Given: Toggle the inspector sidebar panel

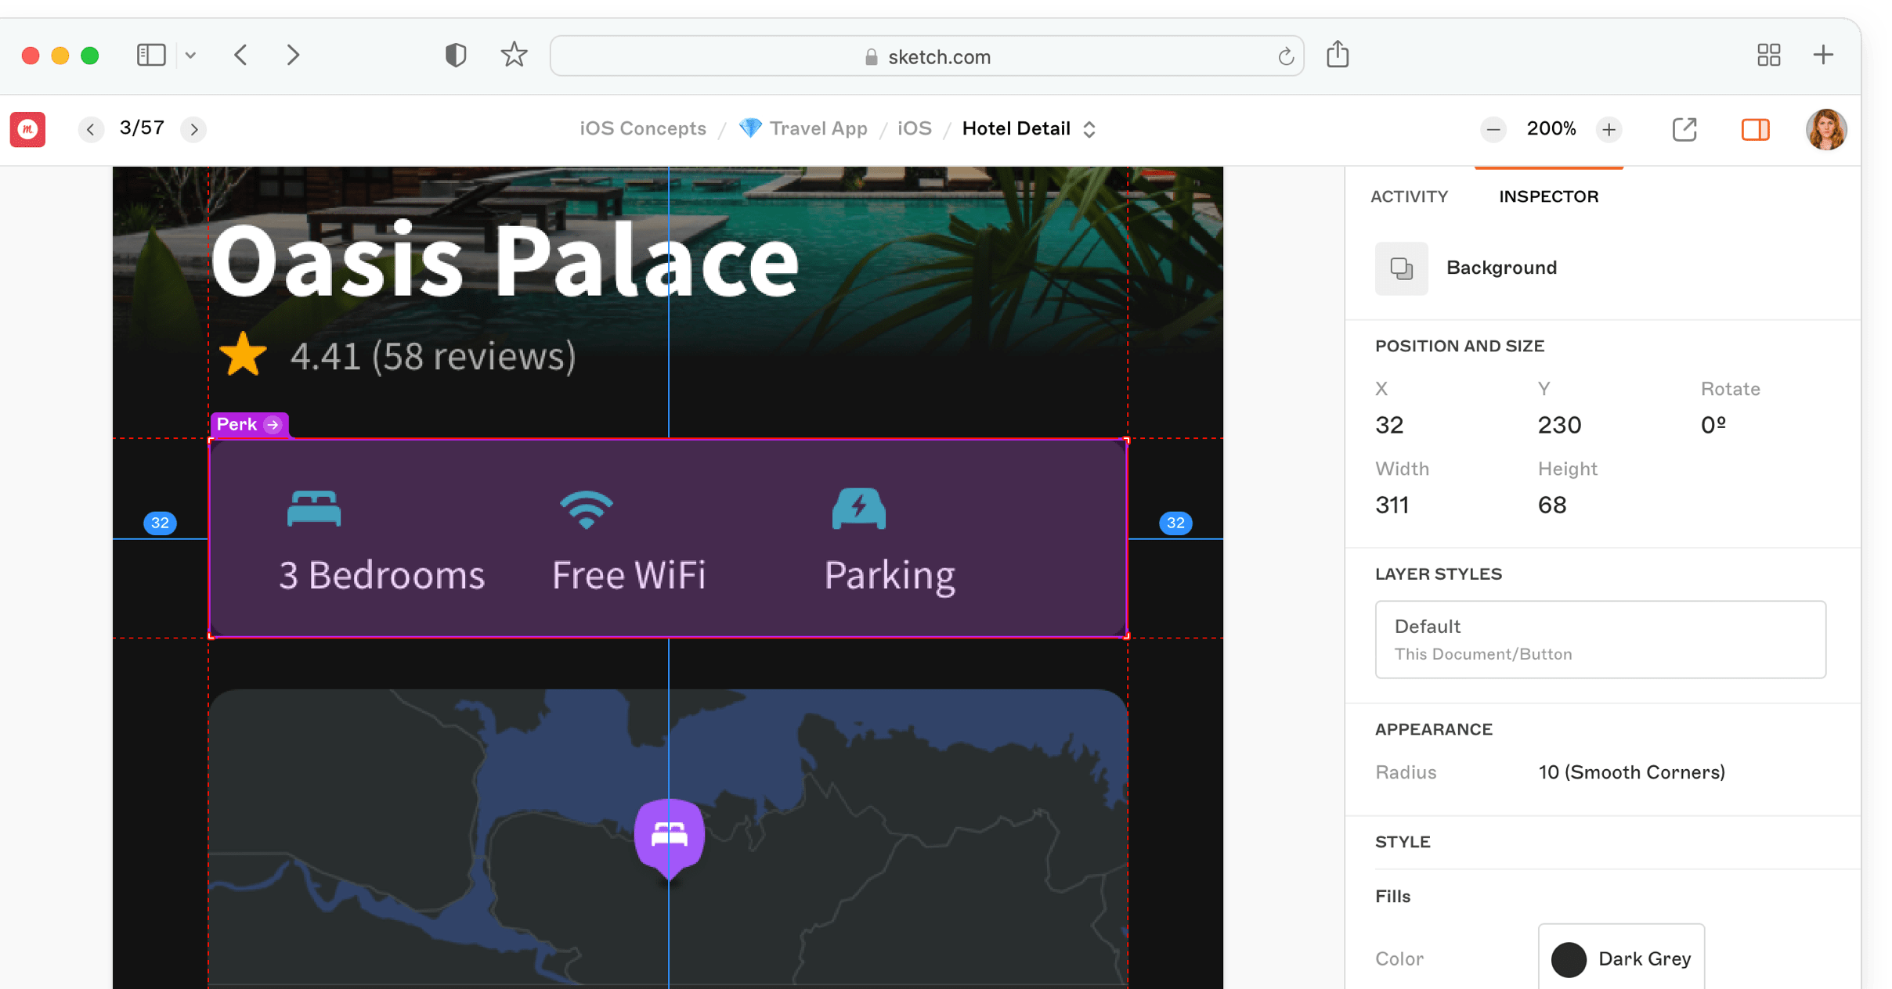Looking at the screenshot, I should point(1755,129).
